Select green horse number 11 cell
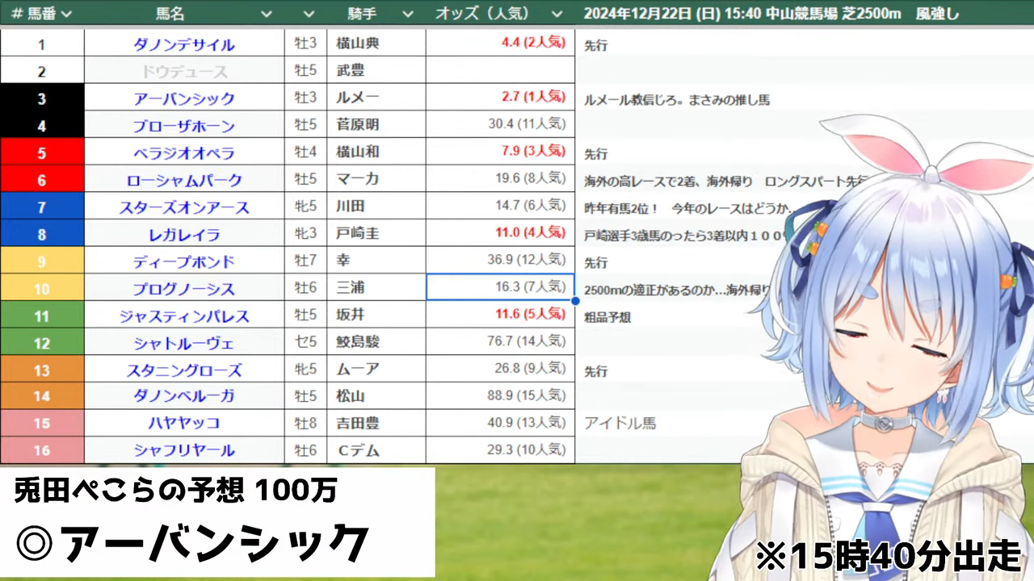1034x581 pixels. point(42,316)
